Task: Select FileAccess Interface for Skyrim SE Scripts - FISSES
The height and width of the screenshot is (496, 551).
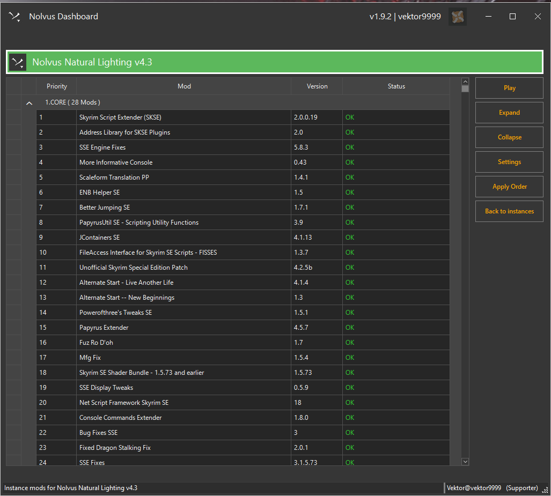Action: [243, 253]
